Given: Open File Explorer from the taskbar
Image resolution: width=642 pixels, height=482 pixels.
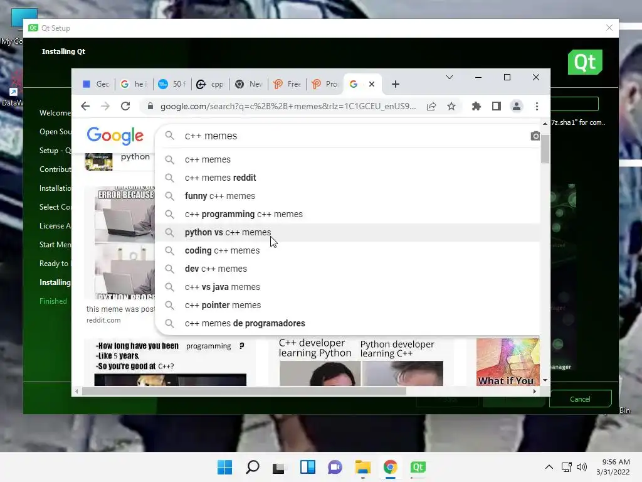Looking at the screenshot, I should tap(363, 467).
